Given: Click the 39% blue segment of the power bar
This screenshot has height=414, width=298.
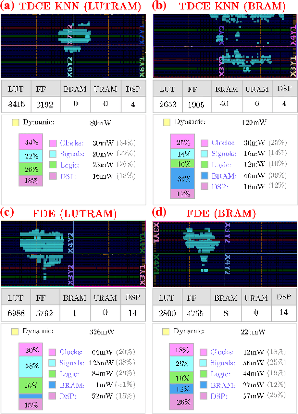Looking at the screenshot, I should tap(175, 179).
